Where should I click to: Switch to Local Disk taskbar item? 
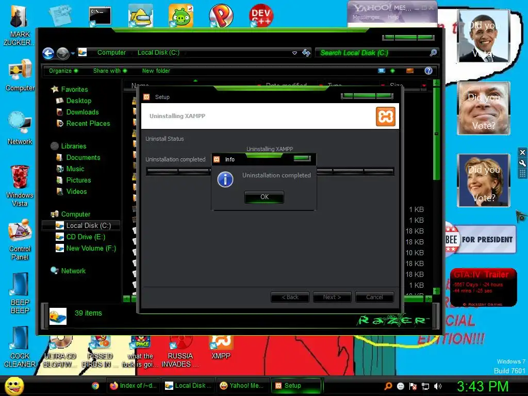point(188,386)
